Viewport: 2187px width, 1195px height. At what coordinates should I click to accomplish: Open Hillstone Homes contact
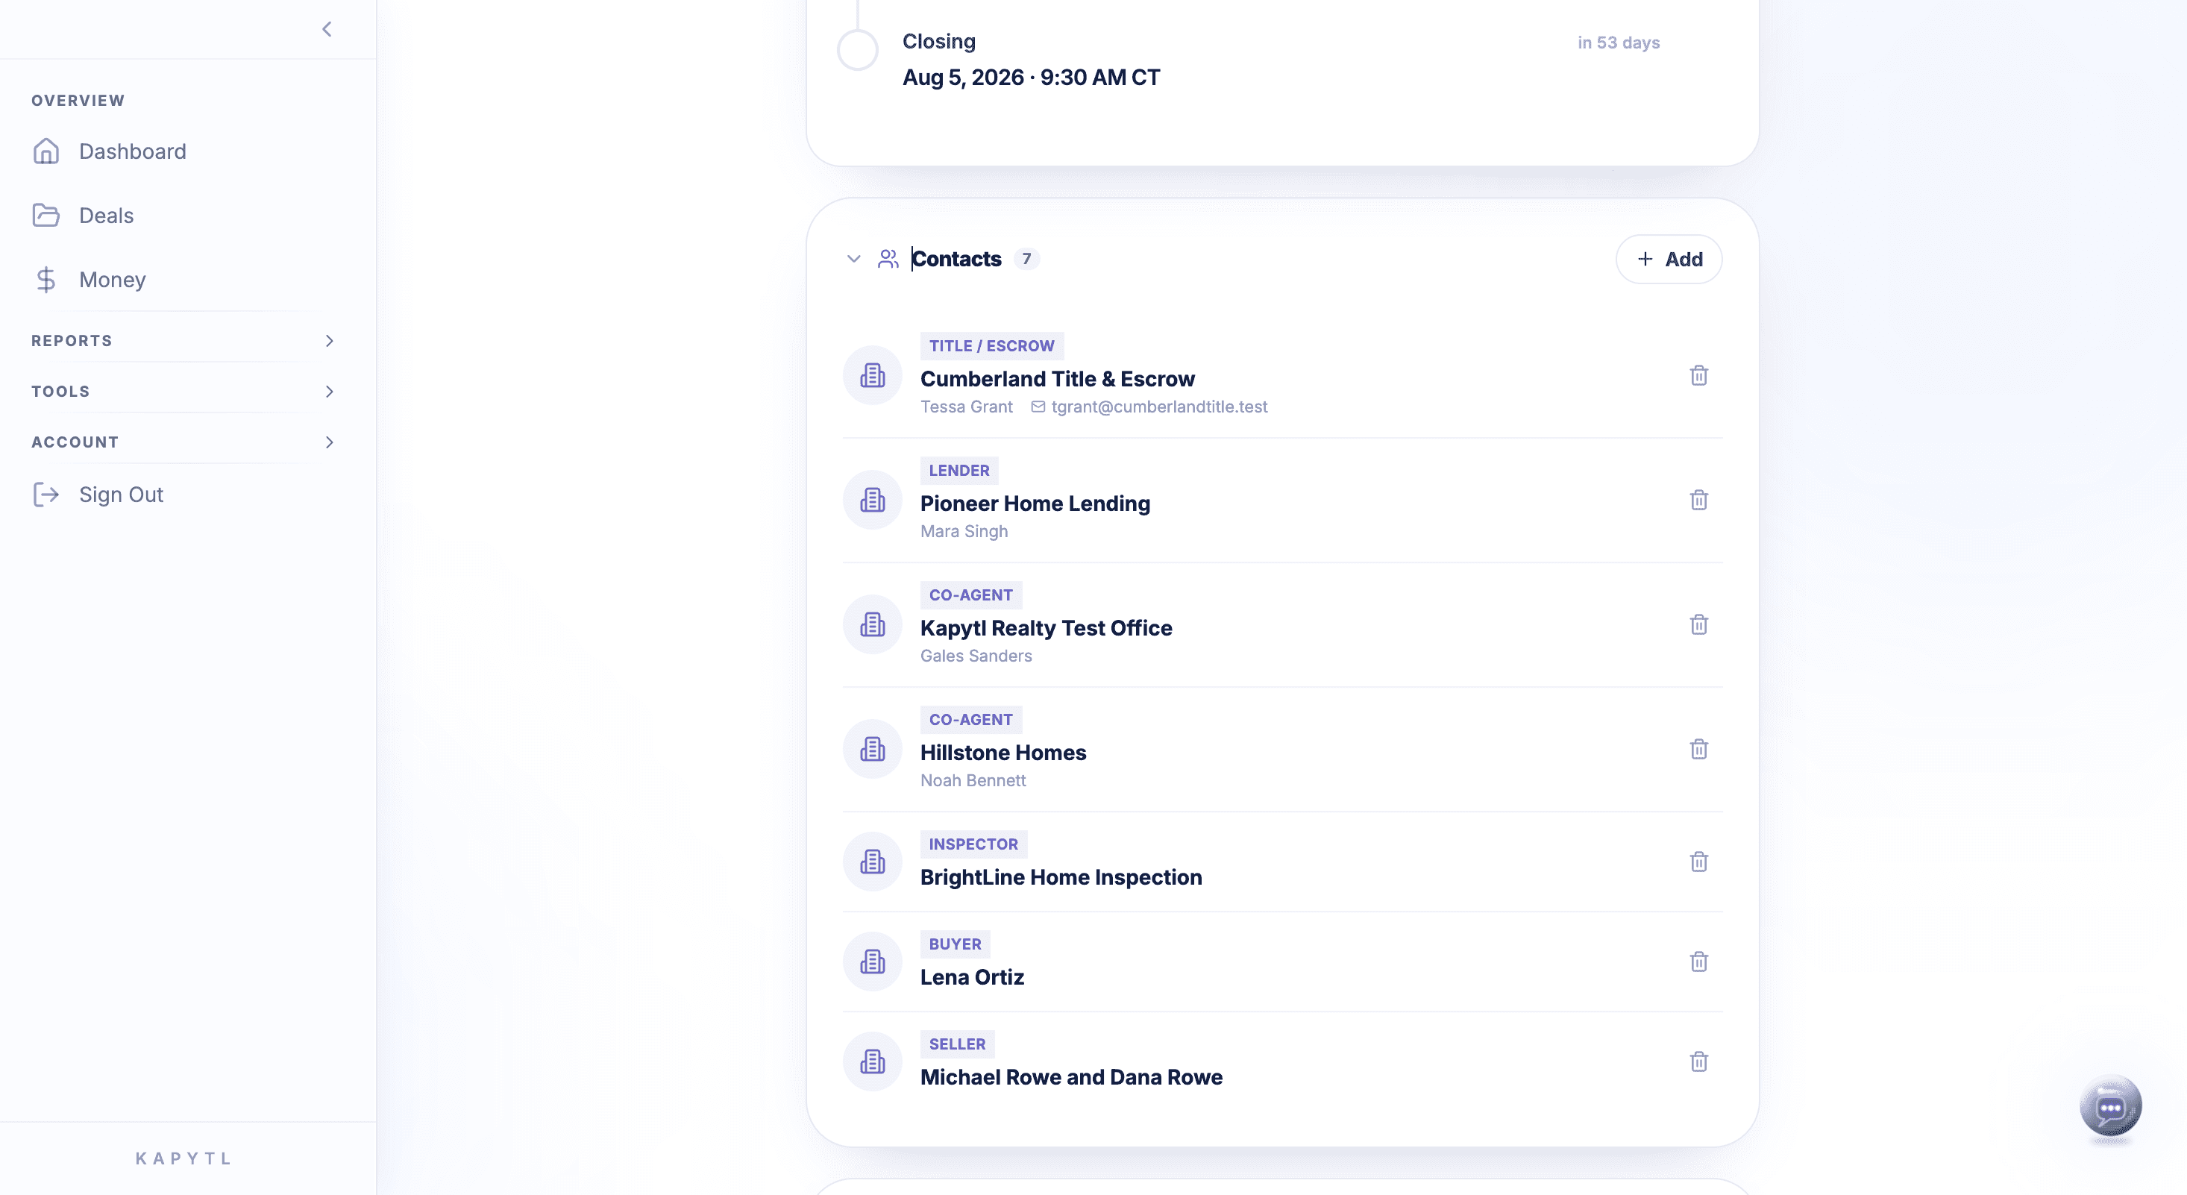tap(1002, 753)
